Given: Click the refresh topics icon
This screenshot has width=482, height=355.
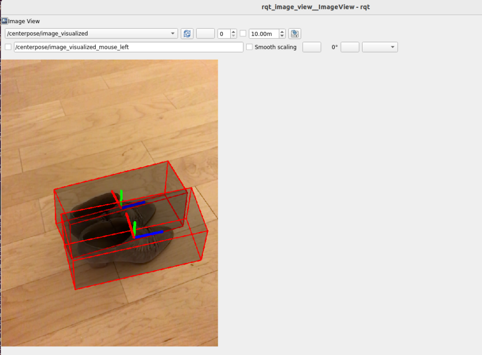Looking at the screenshot, I should tap(187, 33).
